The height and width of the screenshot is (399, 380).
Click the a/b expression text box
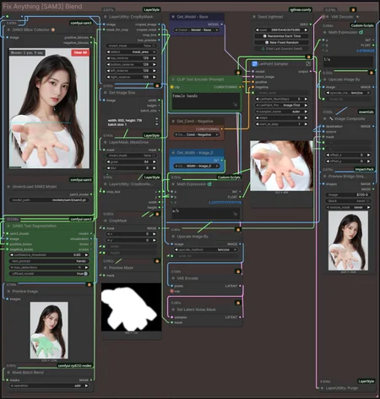click(x=206, y=213)
